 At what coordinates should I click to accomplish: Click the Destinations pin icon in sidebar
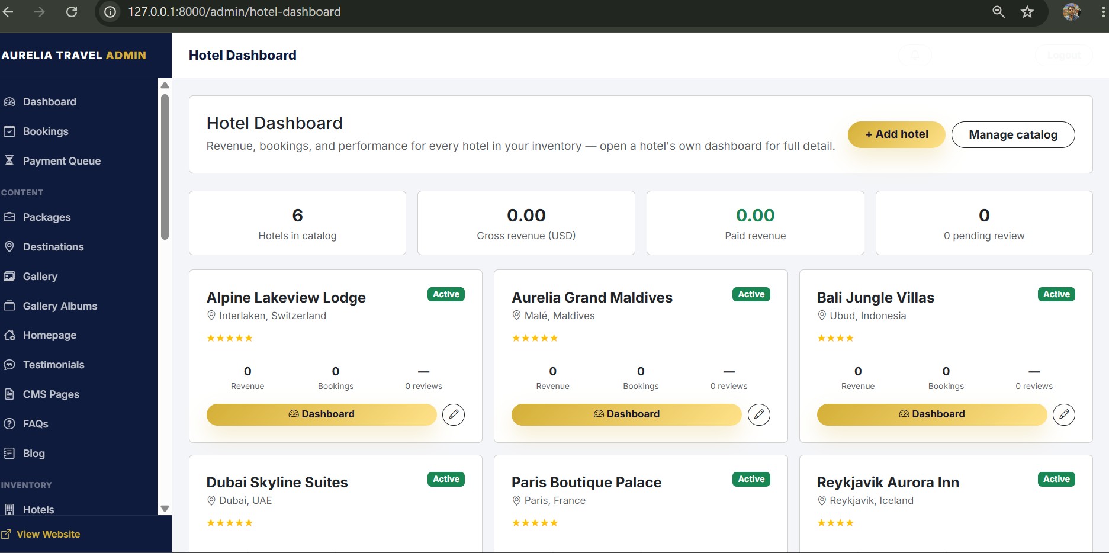pyautogui.click(x=9, y=247)
